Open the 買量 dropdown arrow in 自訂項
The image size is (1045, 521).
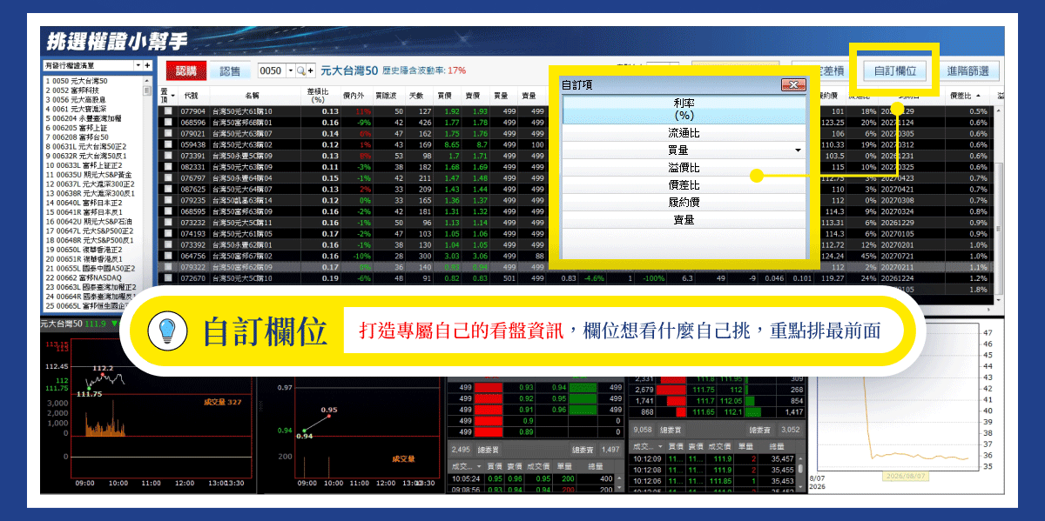pyautogui.click(x=798, y=151)
